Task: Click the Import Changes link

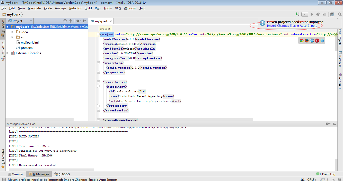Action: (278, 26)
